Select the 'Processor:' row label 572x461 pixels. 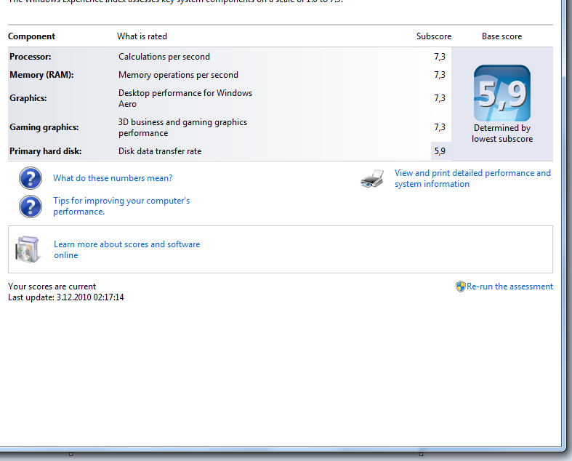click(x=30, y=57)
